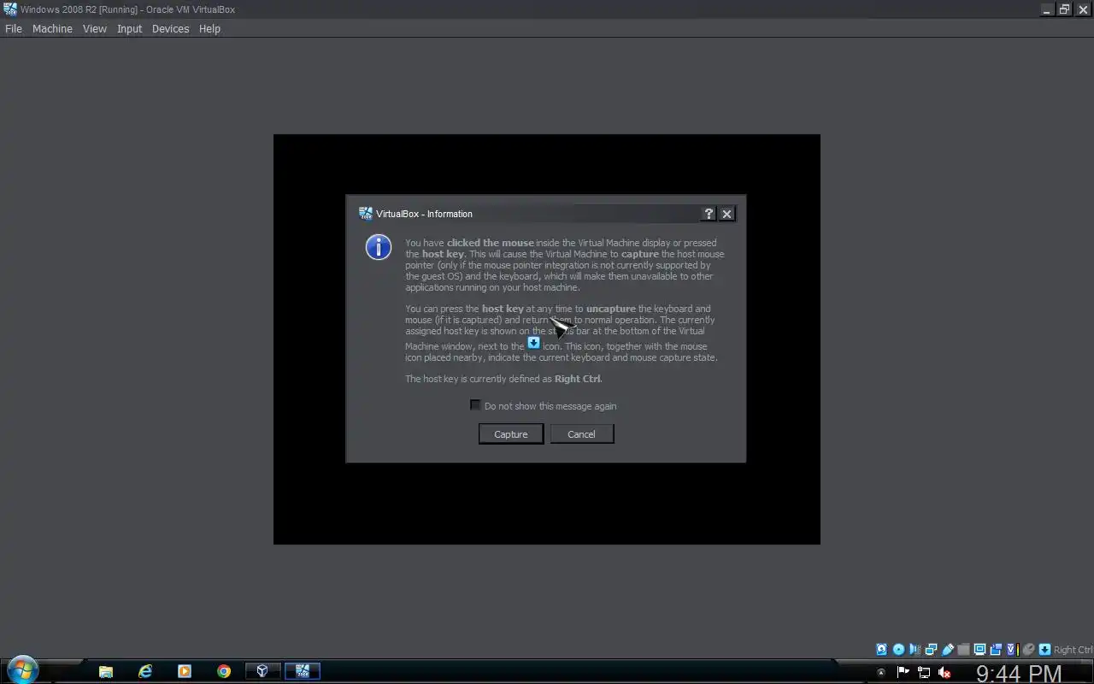Click the muted volume tray icon
Screen dimensions: 1094x684
coord(944,672)
